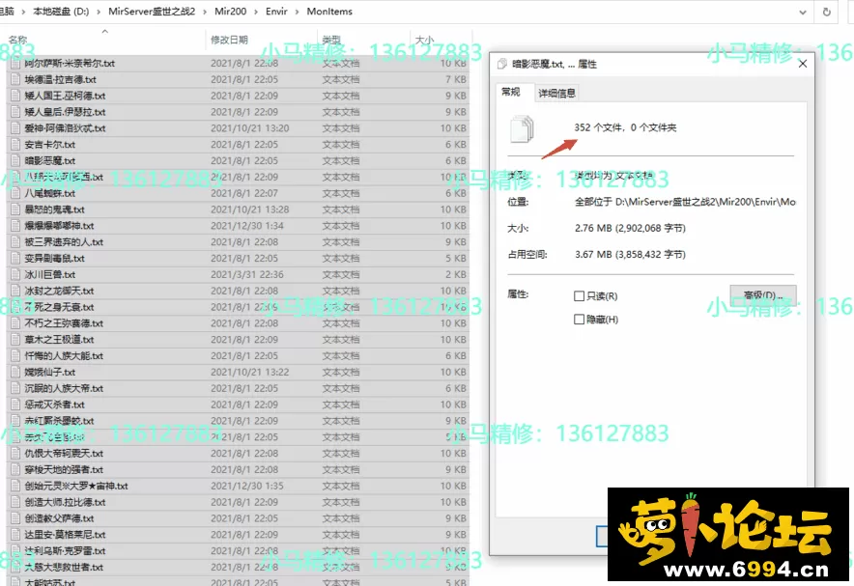Enable the 隐藏(H) hidden checkbox
Image resolution: width=854 pixels, height=586 pixels.
point(579,320)
